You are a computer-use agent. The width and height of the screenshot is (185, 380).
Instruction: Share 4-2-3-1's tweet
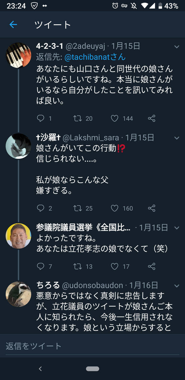152,118
